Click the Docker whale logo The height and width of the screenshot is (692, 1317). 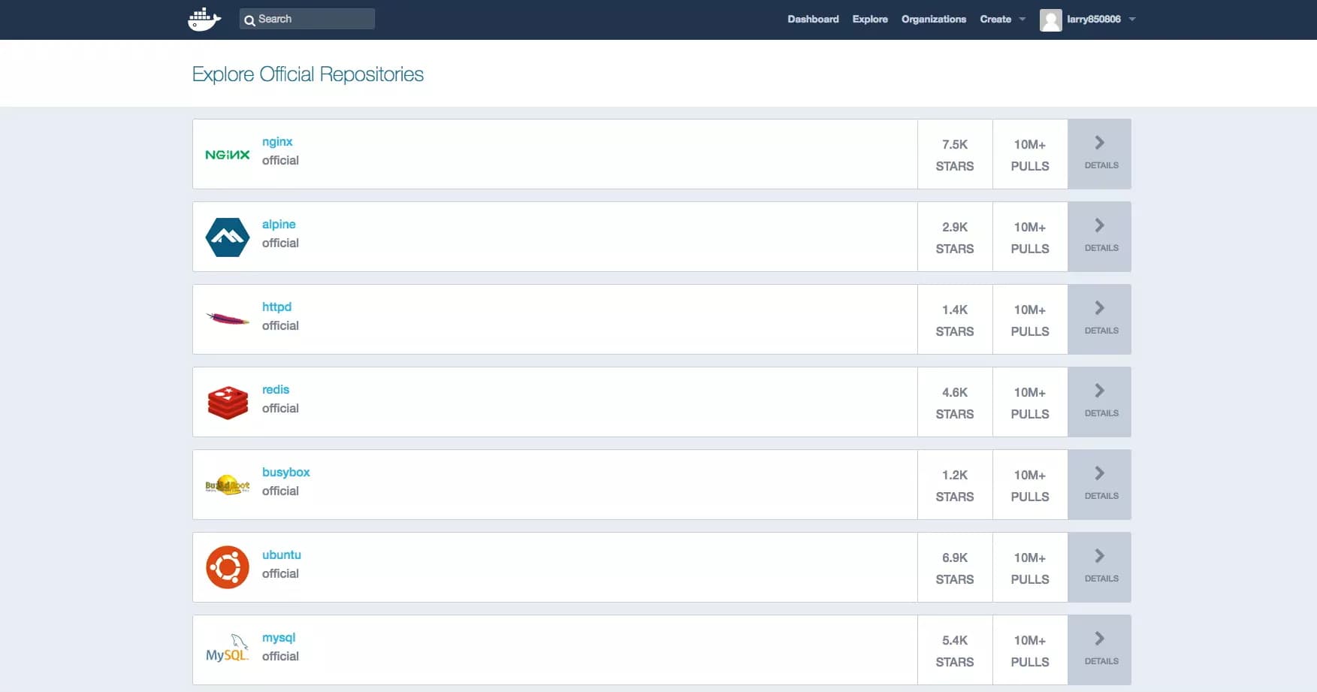tap(204, 19)
